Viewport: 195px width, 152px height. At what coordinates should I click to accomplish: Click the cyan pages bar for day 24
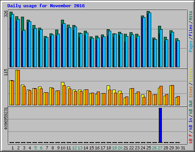pos(144,42)
